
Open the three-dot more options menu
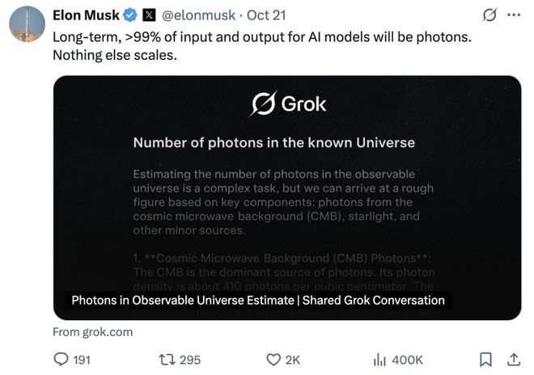pos(514,15)
